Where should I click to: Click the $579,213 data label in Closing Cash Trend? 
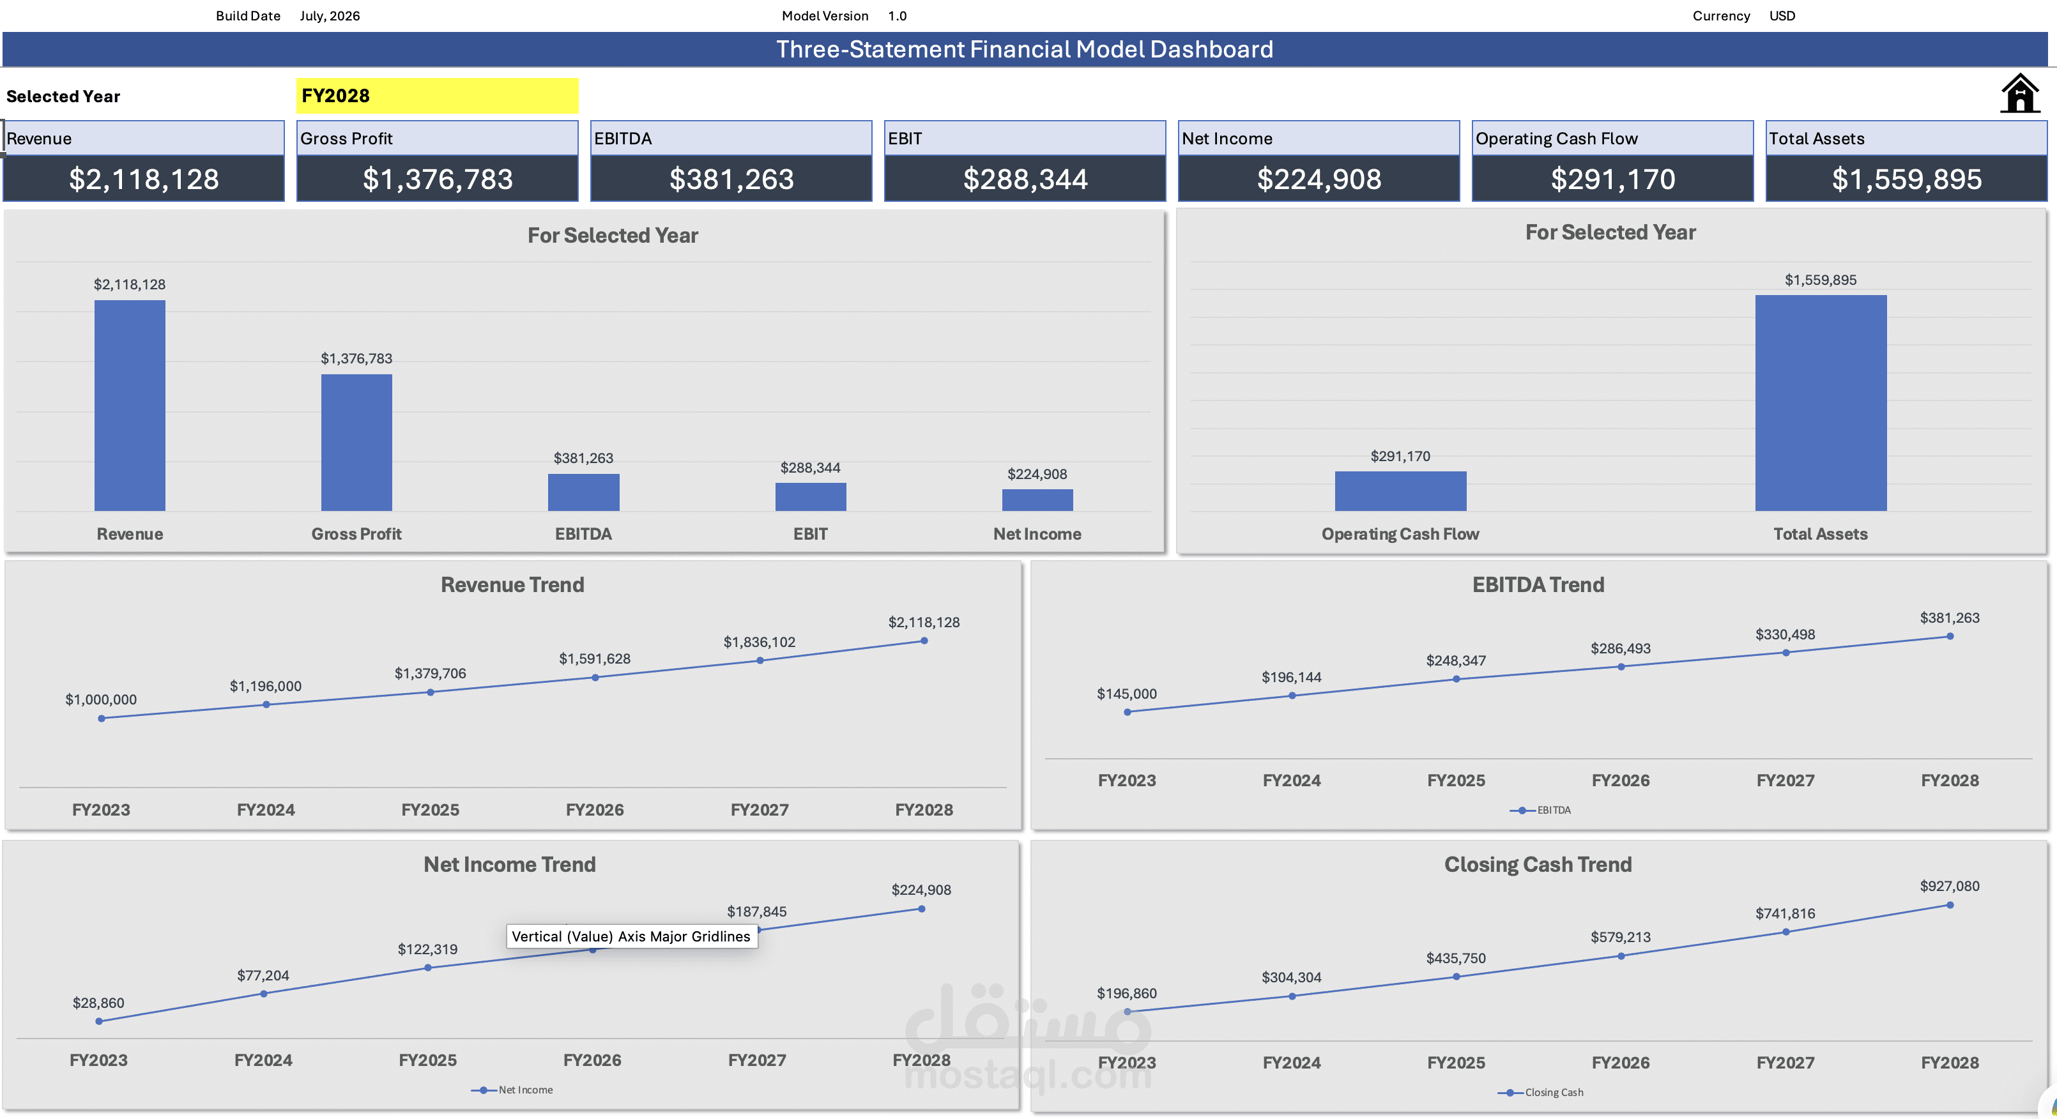pyautogui.click(x=1620, y=938)
